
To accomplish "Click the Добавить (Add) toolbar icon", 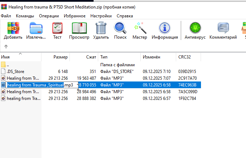I will tap(13, 28).
